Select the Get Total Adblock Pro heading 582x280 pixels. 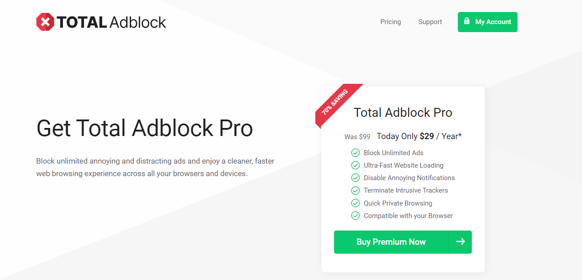(144, 128)
